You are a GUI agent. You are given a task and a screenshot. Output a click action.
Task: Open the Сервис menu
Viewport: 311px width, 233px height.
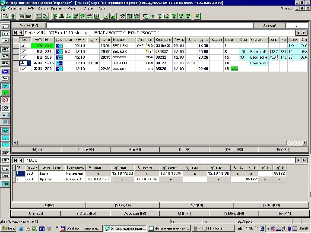tap(89, 9)
